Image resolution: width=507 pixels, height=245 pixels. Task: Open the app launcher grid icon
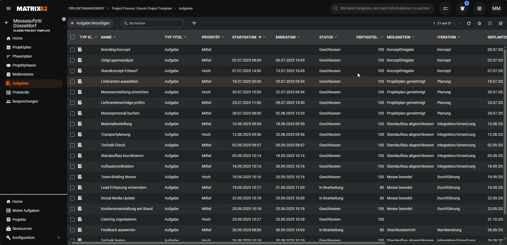(479, 8)
